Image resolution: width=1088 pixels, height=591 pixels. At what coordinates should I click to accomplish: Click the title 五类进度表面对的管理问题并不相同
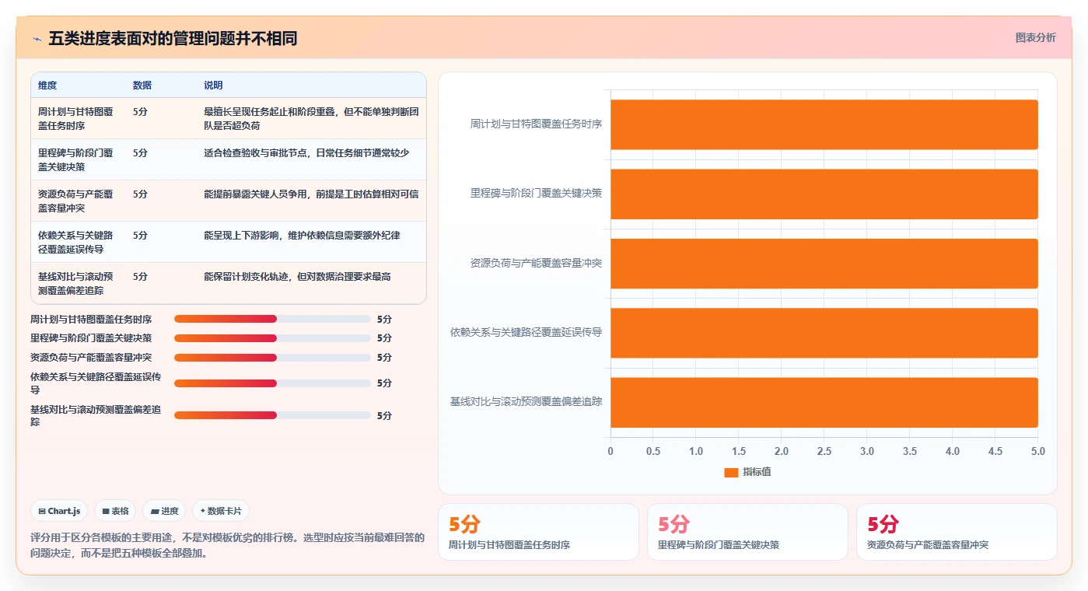tap(173, 39)
